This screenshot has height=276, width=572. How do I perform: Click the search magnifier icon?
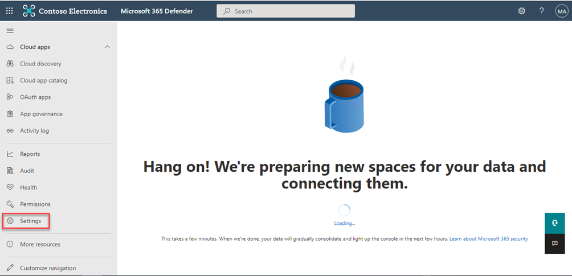point(227,11)
